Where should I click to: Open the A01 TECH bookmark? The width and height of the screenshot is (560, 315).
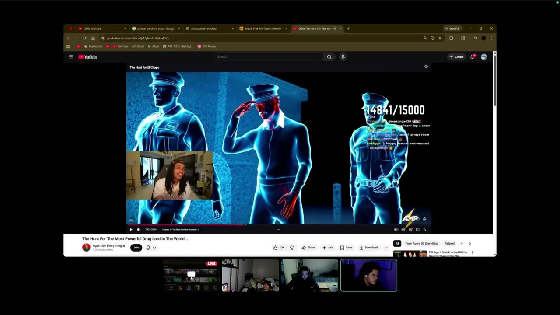point(178,46)
